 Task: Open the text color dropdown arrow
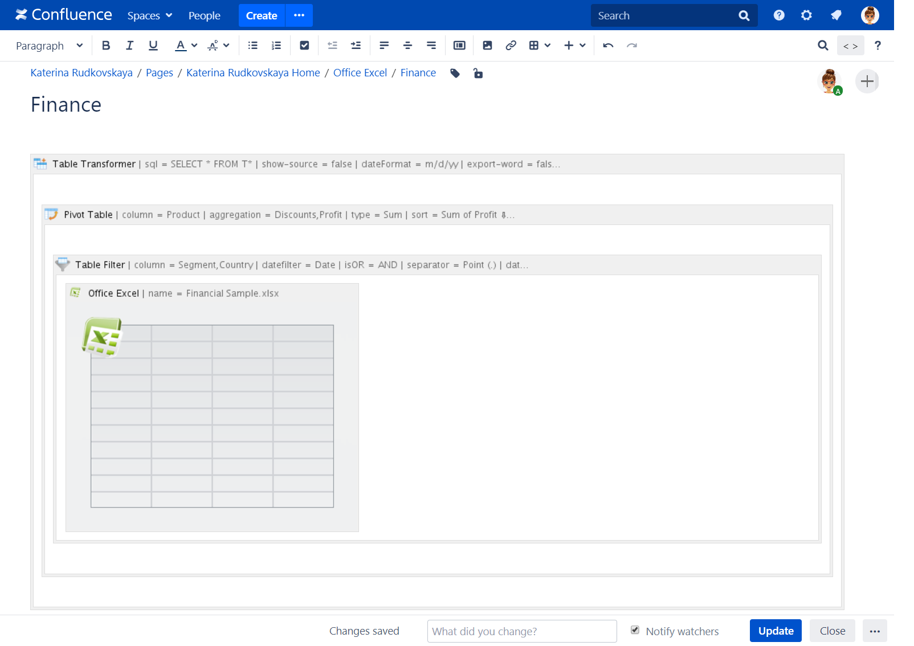[x=194, y=46]
